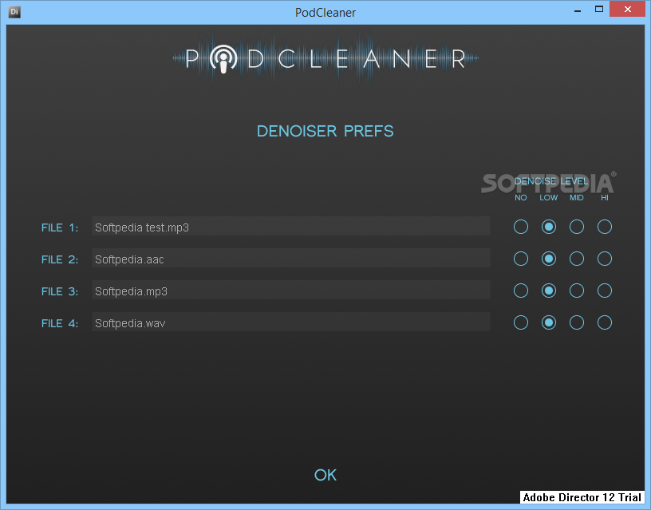Click the MID column header
651x510 pixels.
(577, 198)
